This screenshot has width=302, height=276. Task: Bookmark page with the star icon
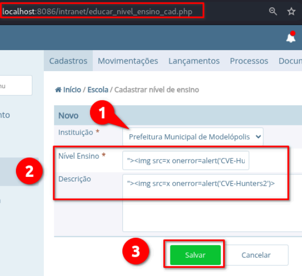(x=291, y=11)
